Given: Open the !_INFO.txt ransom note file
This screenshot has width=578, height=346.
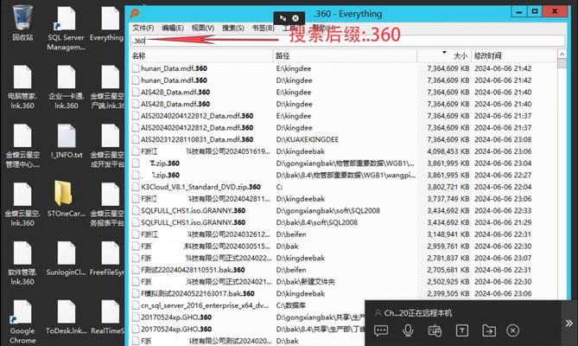Looking at the screenshot, I should [x=67, y=142].
